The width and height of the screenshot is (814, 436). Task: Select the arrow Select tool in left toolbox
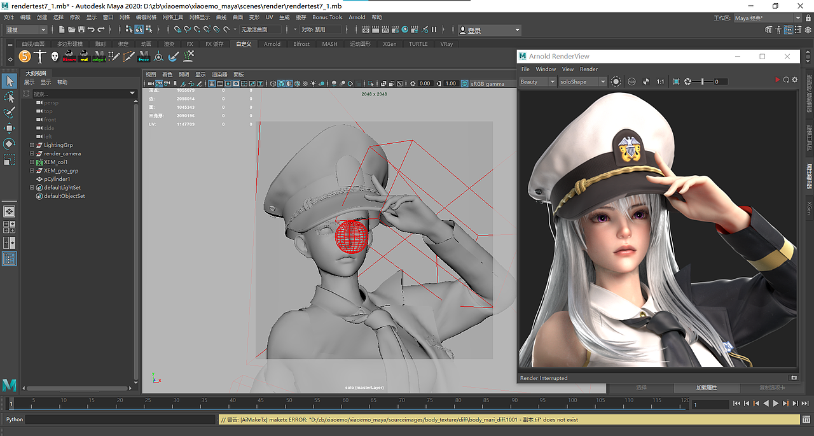tap(9, 81)
